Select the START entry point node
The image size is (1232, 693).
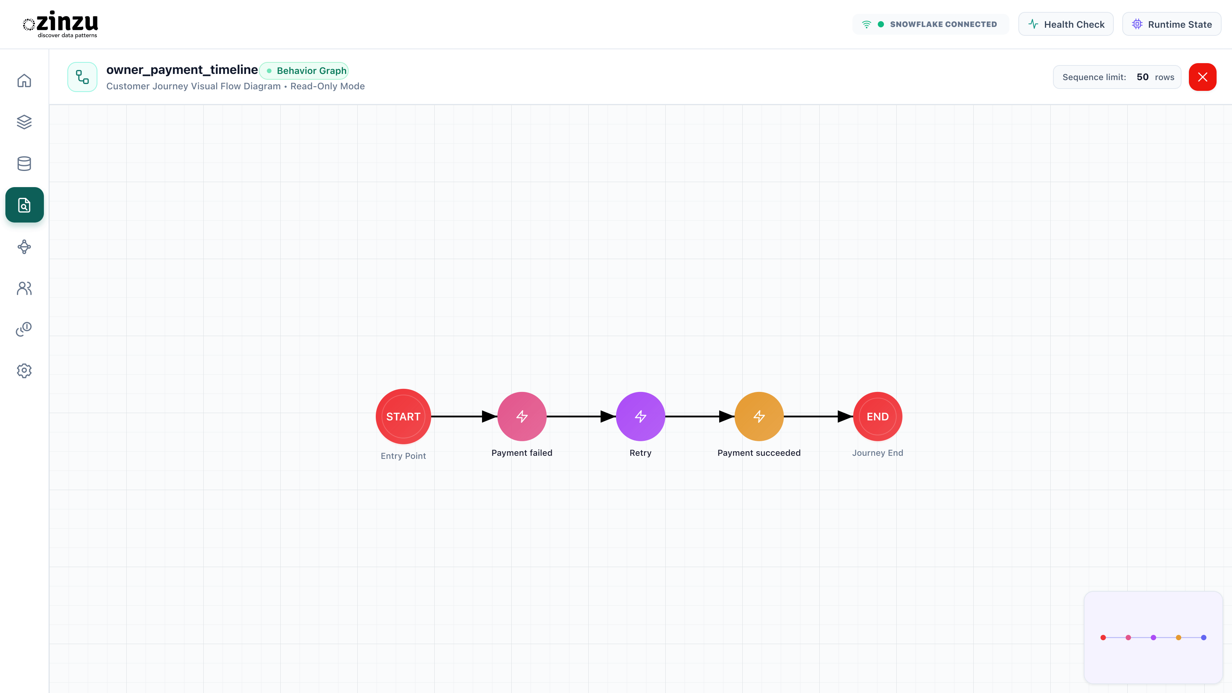tap(403, 417)
